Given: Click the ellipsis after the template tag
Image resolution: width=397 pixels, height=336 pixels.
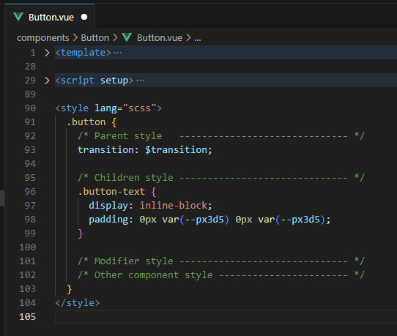Looking at the screenshot, I should click(x=118, y=53).
